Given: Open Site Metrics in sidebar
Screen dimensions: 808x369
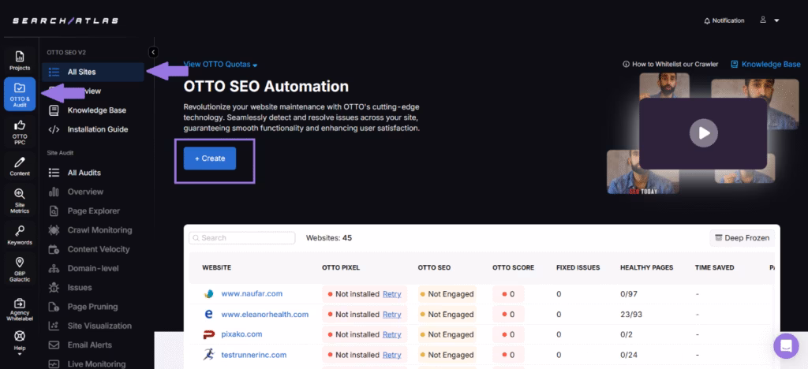Looking at the screenshot, I should (20, 201).
